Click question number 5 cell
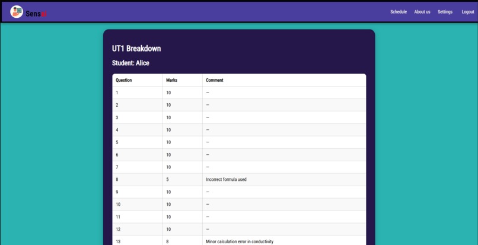The height and width of the screenshot is (245, 478). tap(138, 142)
